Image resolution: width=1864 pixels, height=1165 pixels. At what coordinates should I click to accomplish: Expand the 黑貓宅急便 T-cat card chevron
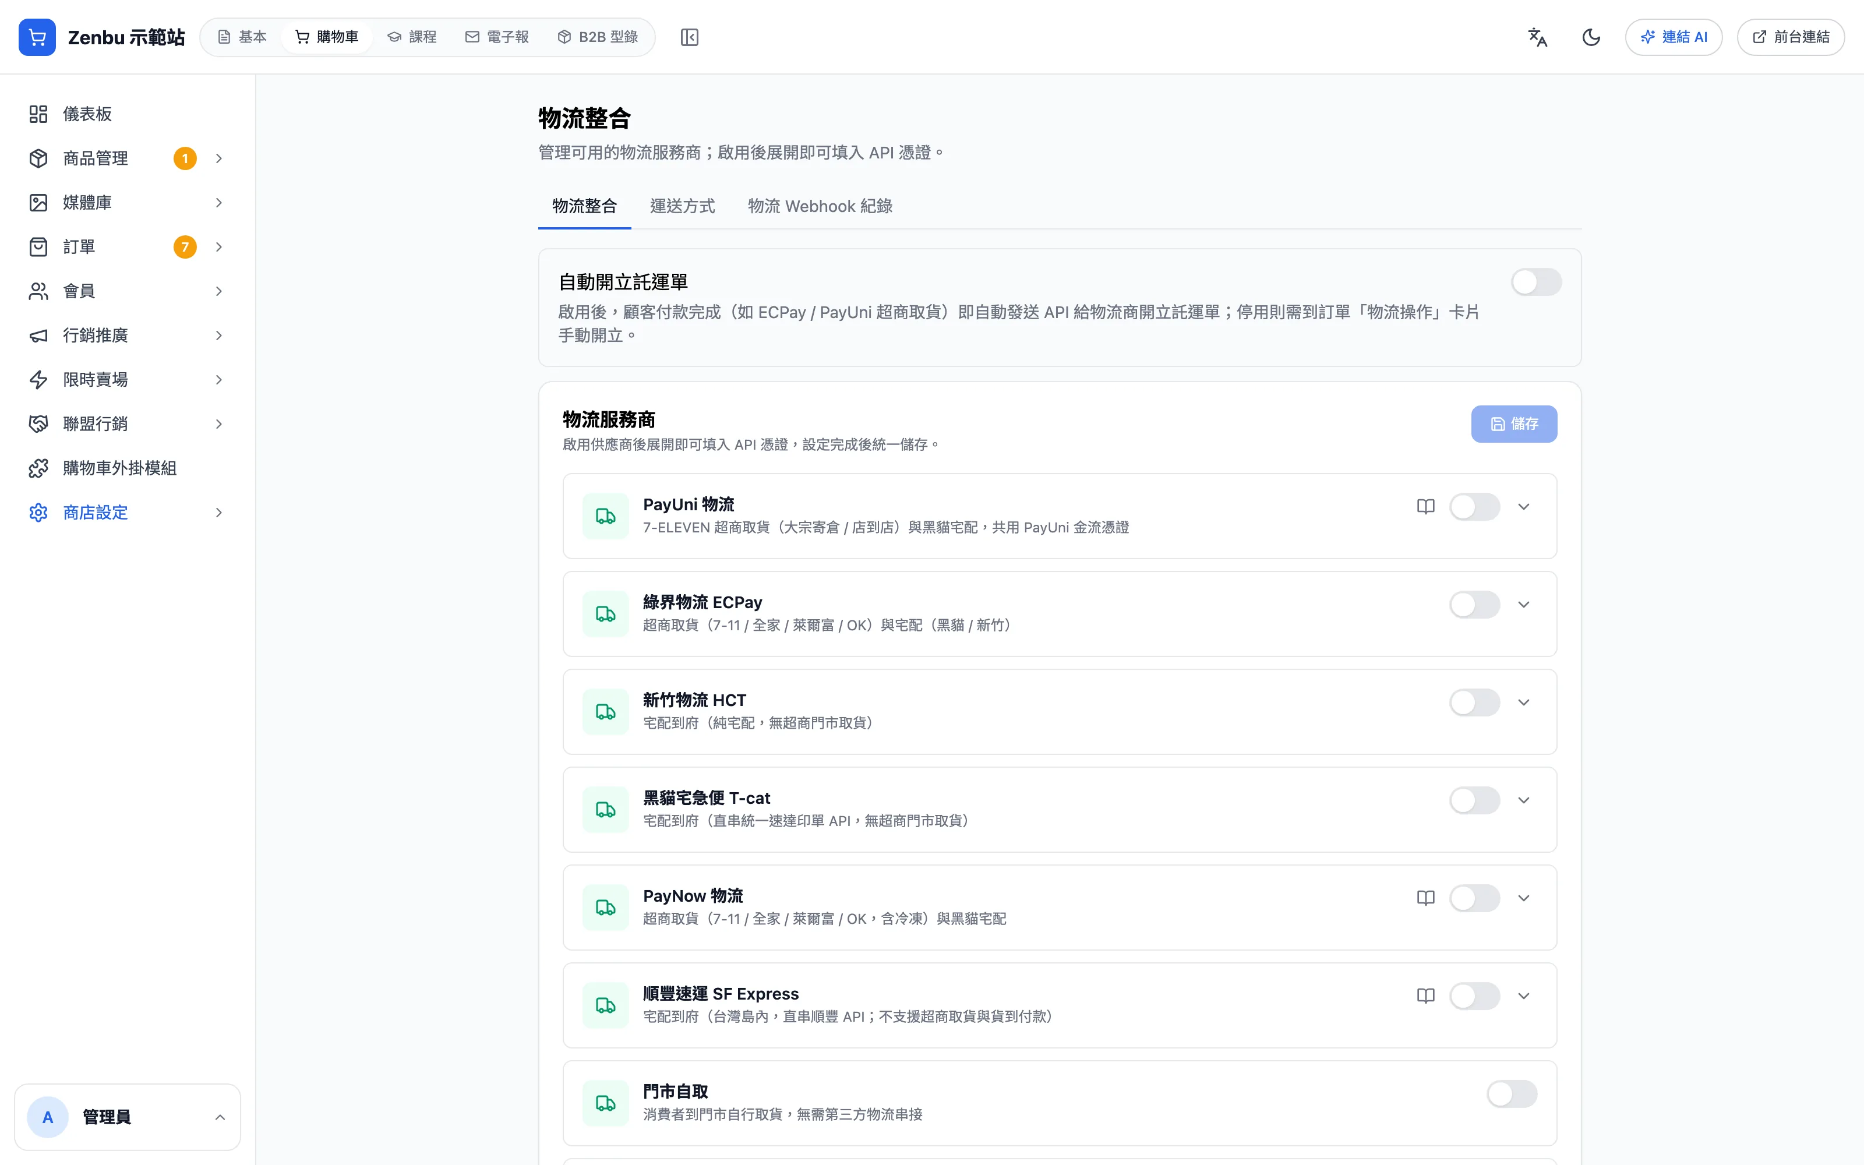pyautogui.click(x=1524, y=800)
